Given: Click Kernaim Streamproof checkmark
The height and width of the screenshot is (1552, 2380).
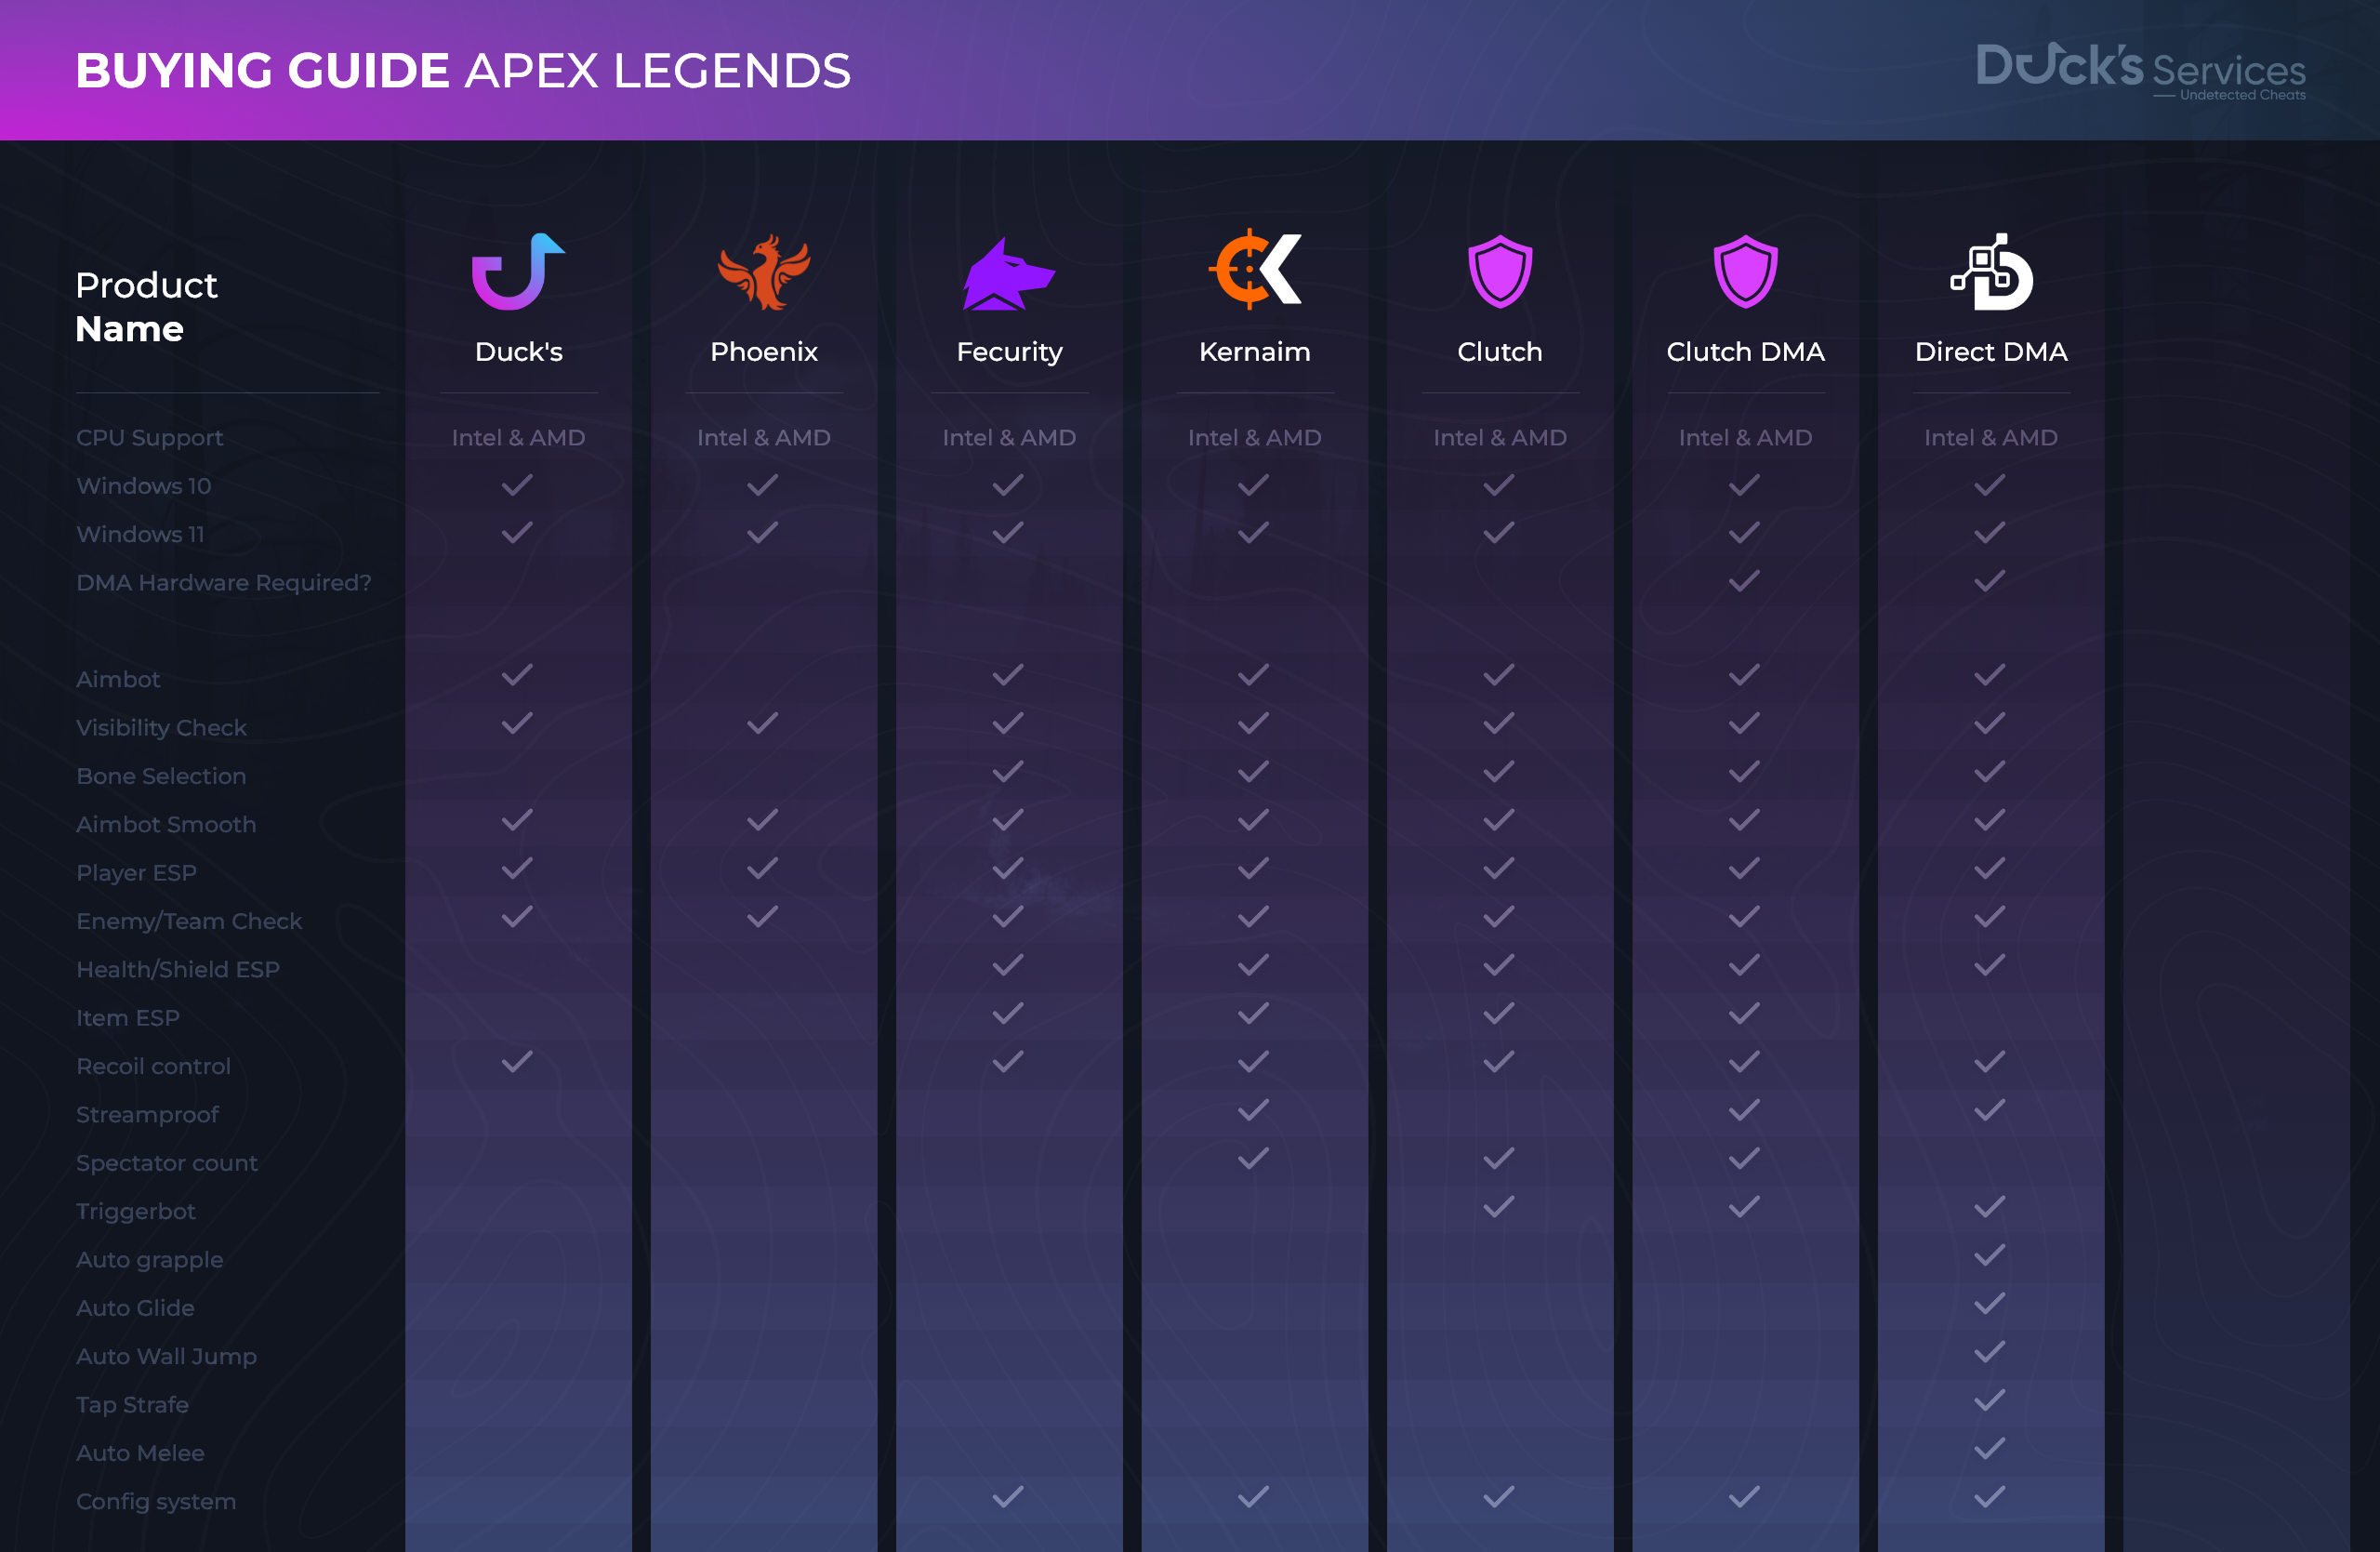Looking at the screenshot, I should click(1253, 1110).
